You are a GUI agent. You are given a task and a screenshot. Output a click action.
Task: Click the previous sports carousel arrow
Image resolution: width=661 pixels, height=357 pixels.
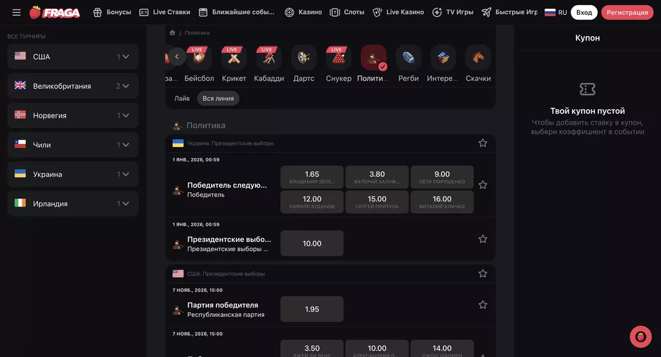click(x=177, y=56)
